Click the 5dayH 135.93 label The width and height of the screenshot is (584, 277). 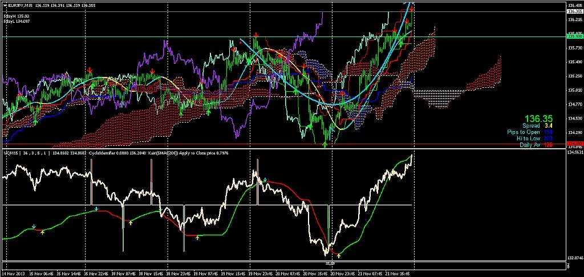click(x=17, y=16)
